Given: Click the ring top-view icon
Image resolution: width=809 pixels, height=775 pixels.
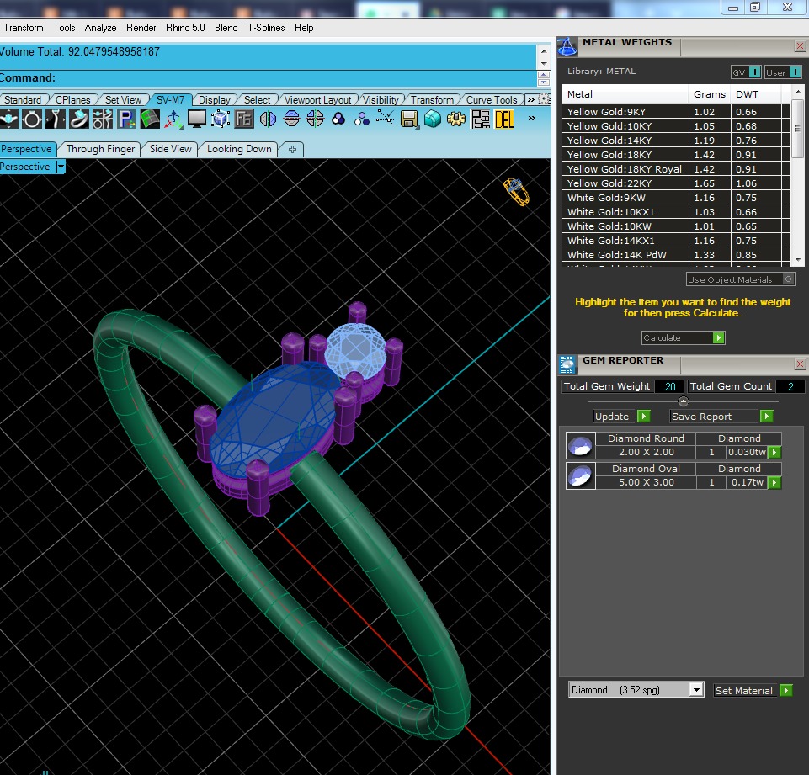Looking at the screenshot, I should tap(8, 119).
